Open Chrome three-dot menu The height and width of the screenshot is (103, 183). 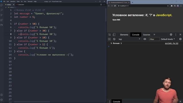(181, 6)
